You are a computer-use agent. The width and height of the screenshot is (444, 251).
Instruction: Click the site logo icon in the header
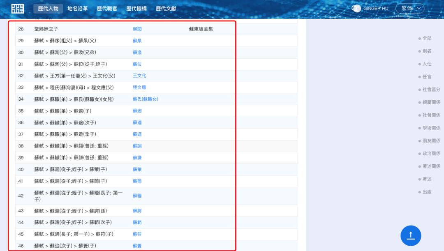18,9
